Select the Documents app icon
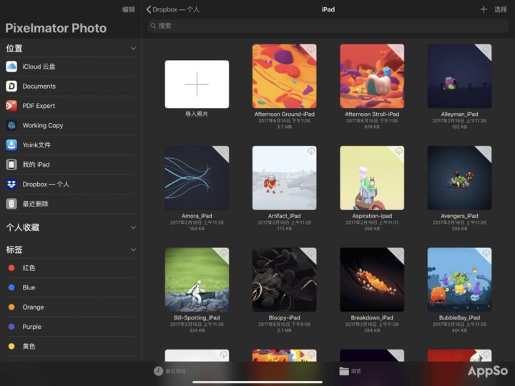This screenshot has width=515, height=386. pyautogui.click(x=11, y=86)
